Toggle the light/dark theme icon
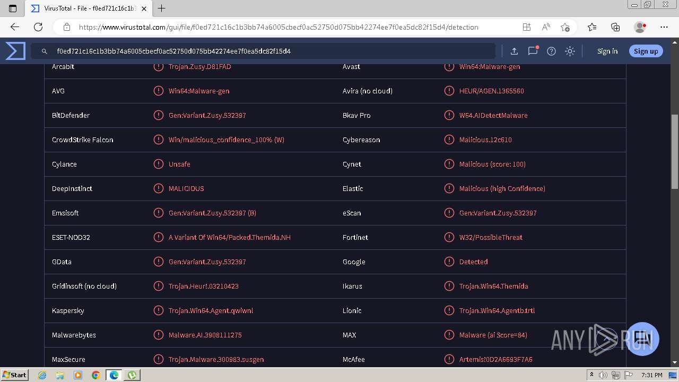The height and width of the screenshot is (382, 679). 570,51
